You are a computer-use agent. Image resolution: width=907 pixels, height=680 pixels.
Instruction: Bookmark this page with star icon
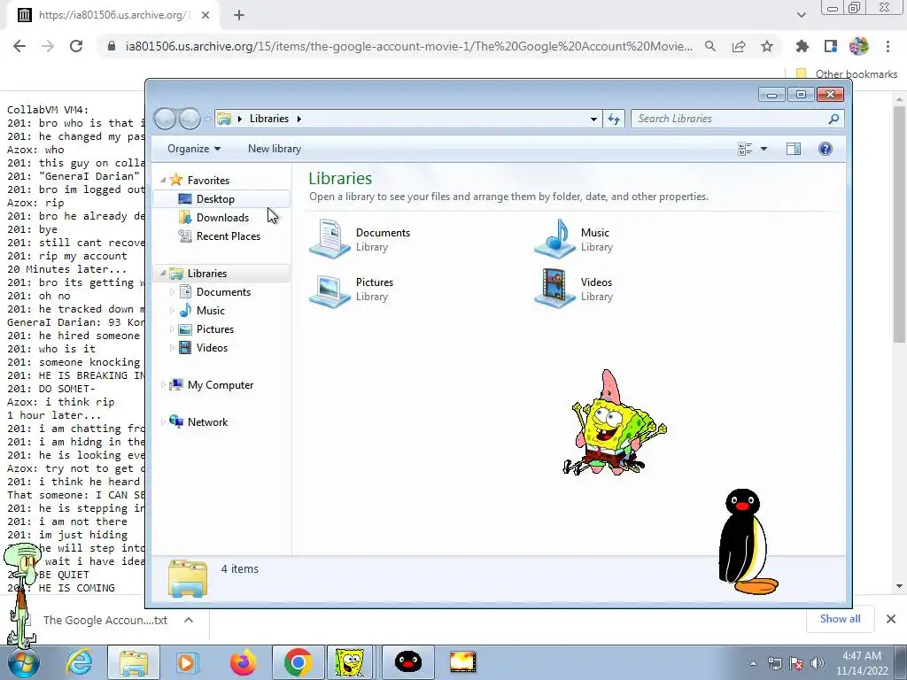coord(767,46)
